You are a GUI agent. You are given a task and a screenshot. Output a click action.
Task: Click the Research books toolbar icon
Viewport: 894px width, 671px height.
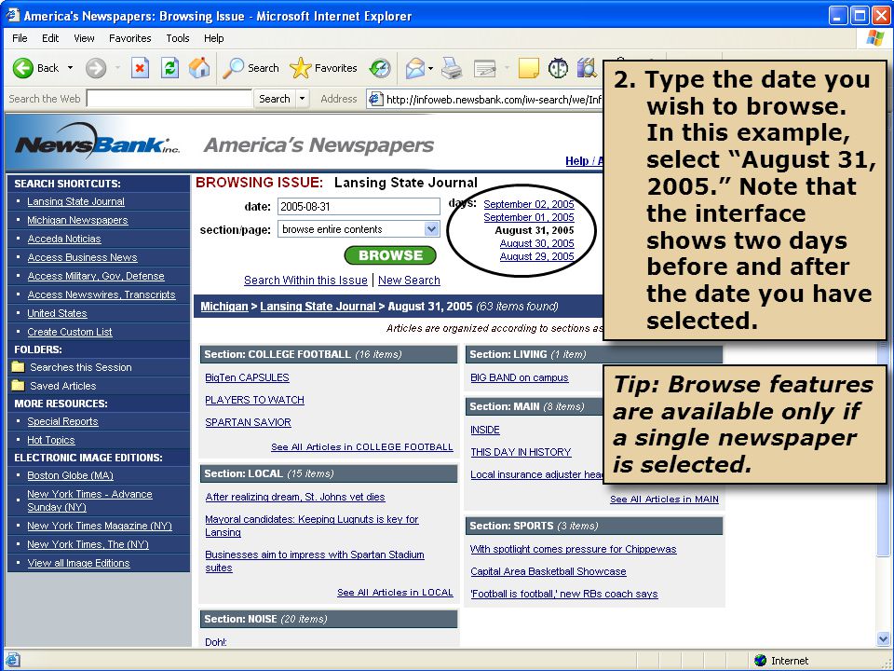(586, 68)
